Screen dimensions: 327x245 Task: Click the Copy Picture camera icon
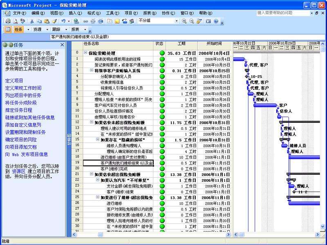click(x=208, y=21)
